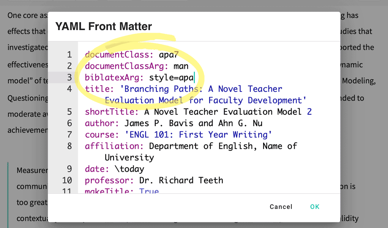Place cursor after style=apa on biblatexArg line
The height and width of the screenshot is (228, 388).
point(194,77)
